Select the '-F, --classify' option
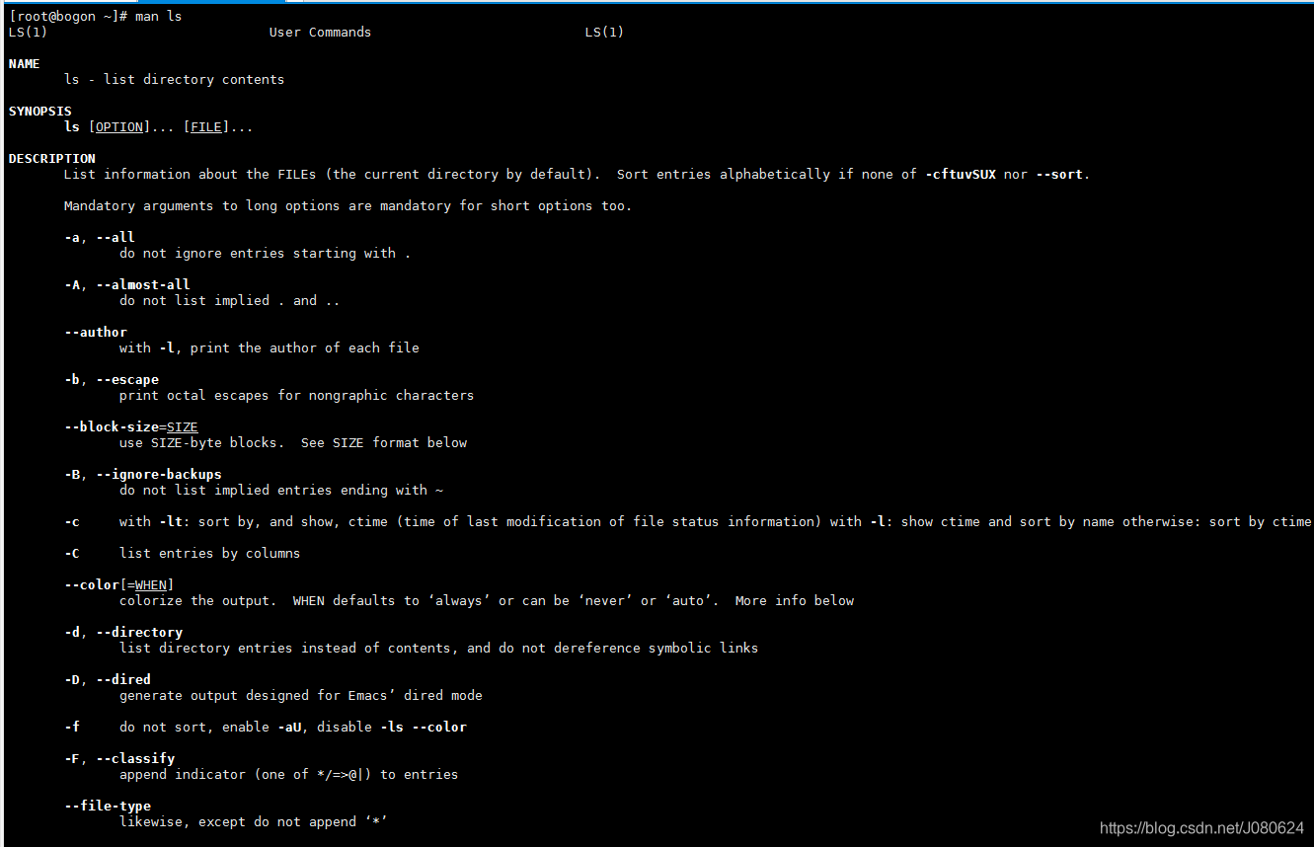Screen dimensions: 1314x847 point(119,758)
